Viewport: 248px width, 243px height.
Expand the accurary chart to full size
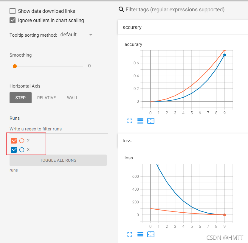click(130, 121)
